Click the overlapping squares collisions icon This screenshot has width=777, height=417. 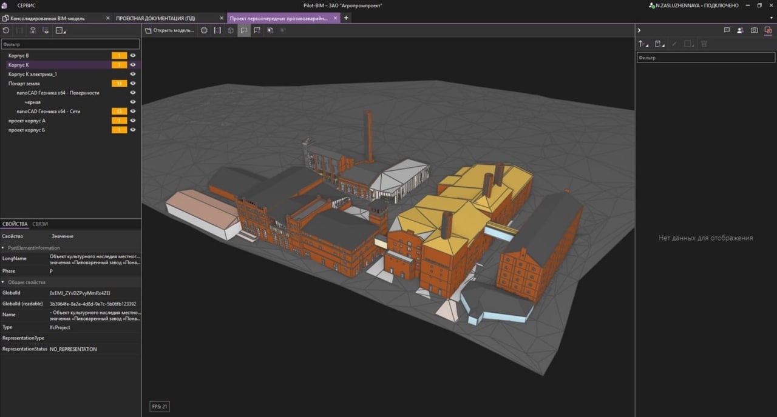tap(768, 30)
